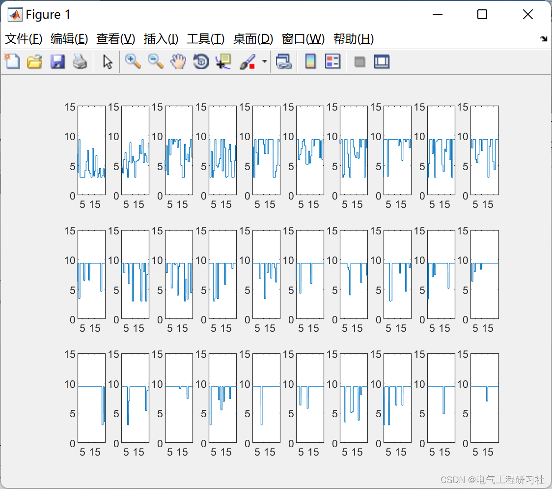The height and width of the screenshot is (489, 552).
Task: Open the 插入(I) menu
Action: click(x=161, y=39)
